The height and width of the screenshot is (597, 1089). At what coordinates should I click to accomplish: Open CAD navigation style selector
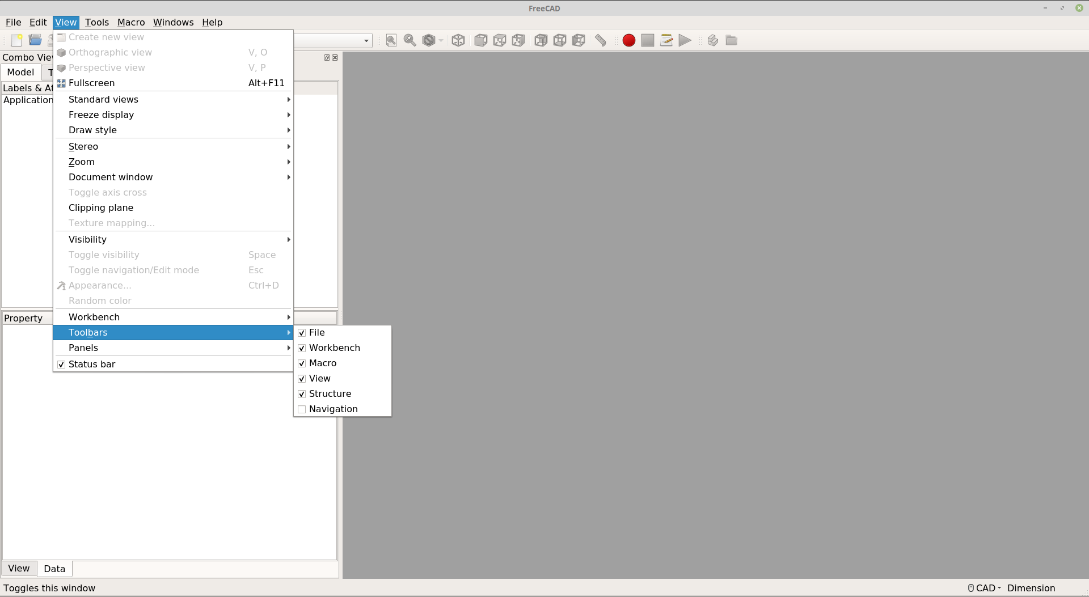pyautogui.click(x=985, y=588)
